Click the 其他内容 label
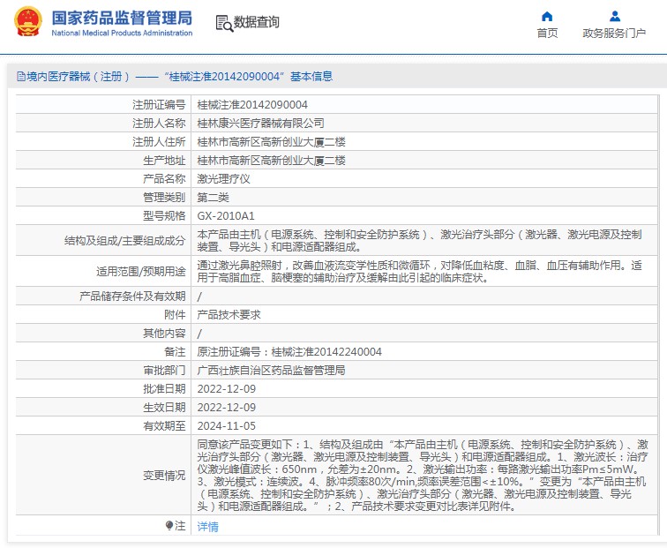 click(164, 334)
